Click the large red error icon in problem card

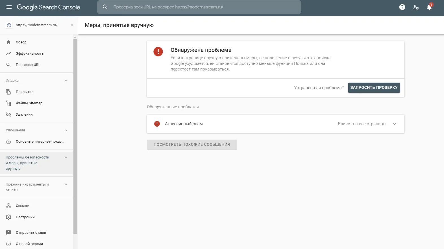(x=158, y=52)
